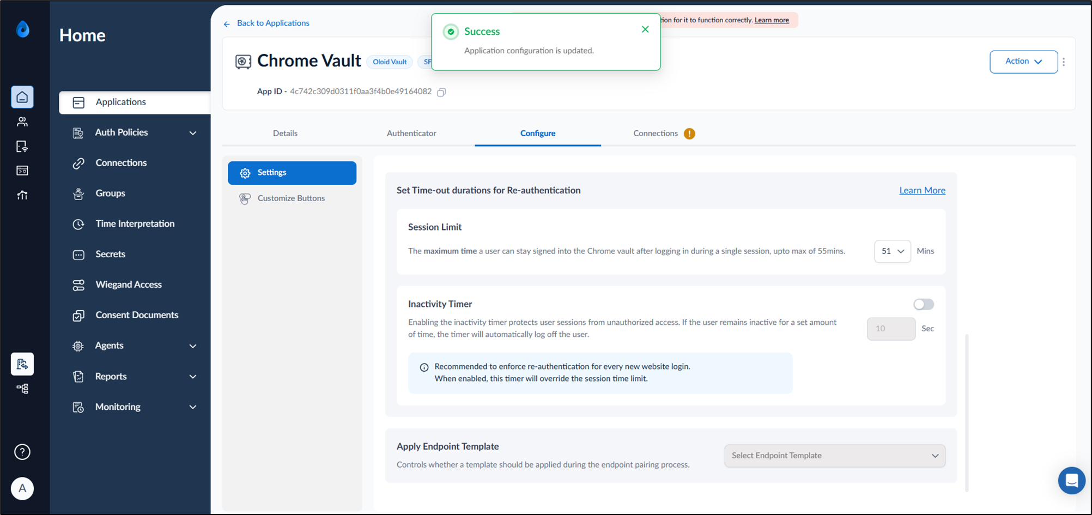Click the Learn more link in the banner

(x=772, y=20)
